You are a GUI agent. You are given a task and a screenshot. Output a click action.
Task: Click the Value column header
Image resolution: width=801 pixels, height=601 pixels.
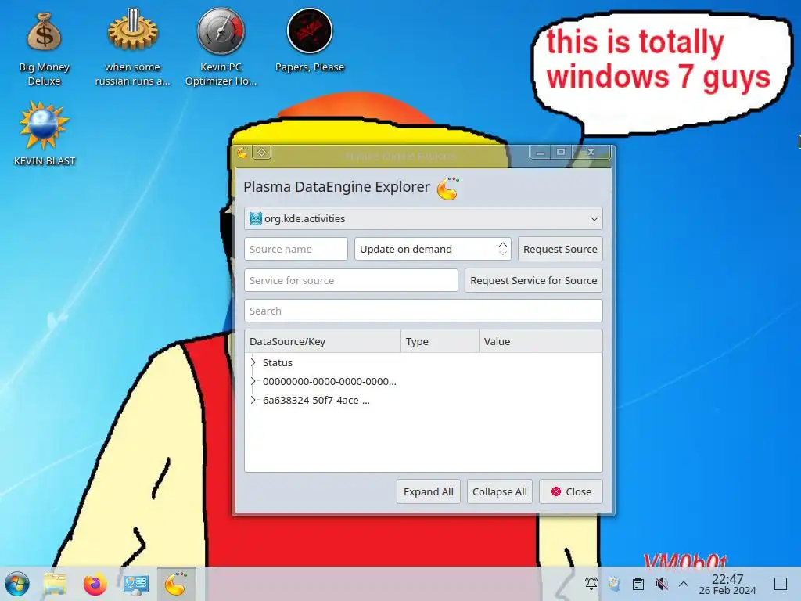[x=541, y=341]
